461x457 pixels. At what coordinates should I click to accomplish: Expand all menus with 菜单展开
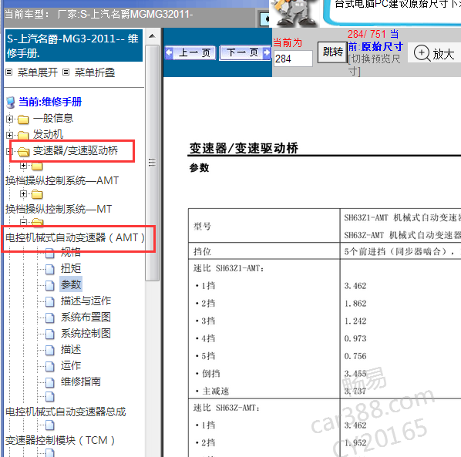tap(37, 72)
